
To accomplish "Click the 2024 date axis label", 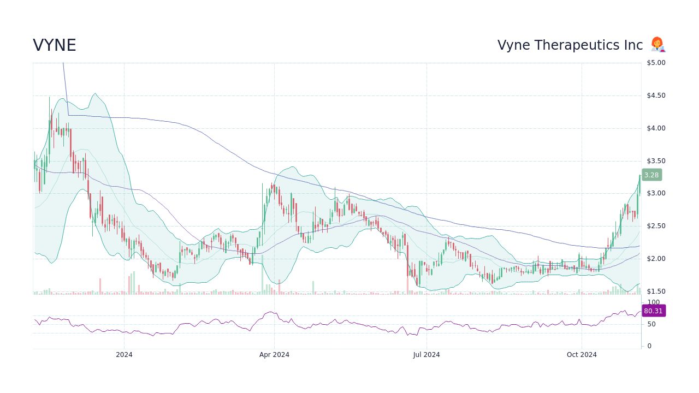I will [124, 355].
